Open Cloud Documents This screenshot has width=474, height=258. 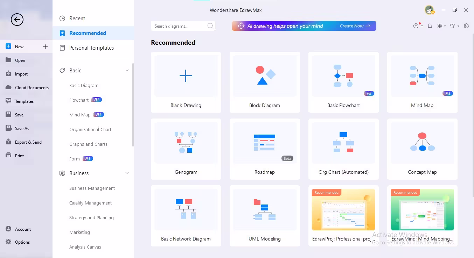point(26,87)
